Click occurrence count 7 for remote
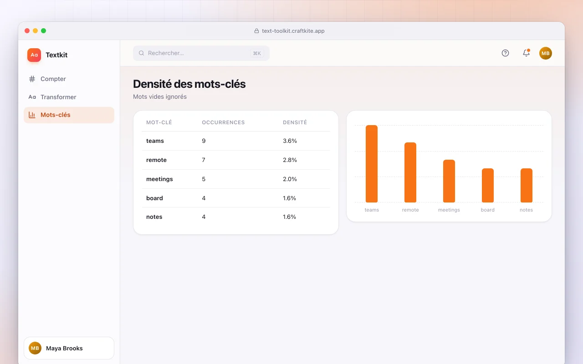The image size is (583, 364). 204,160
